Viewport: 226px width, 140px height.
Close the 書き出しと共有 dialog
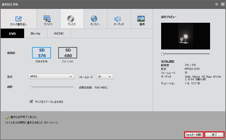[223, 4]
